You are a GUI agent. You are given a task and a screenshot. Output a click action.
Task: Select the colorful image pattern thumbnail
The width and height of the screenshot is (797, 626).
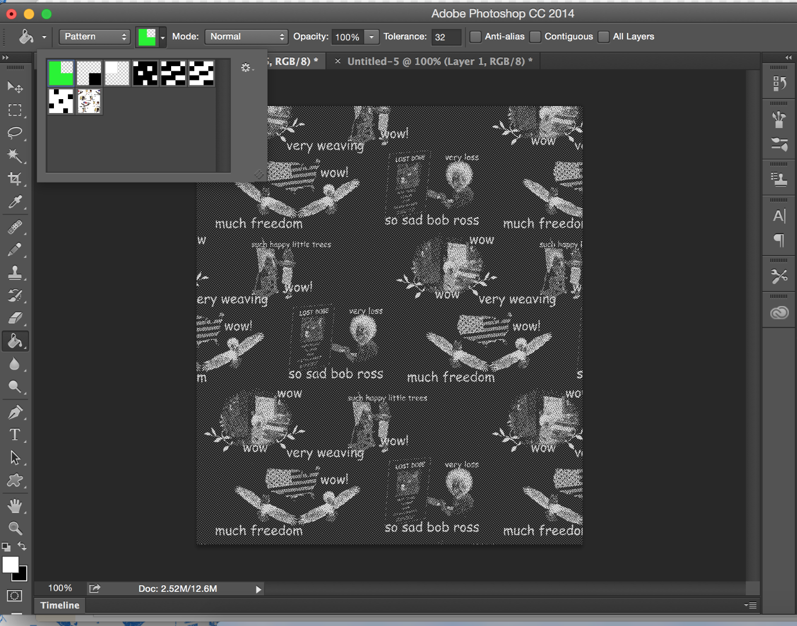[x=89, y=101]
